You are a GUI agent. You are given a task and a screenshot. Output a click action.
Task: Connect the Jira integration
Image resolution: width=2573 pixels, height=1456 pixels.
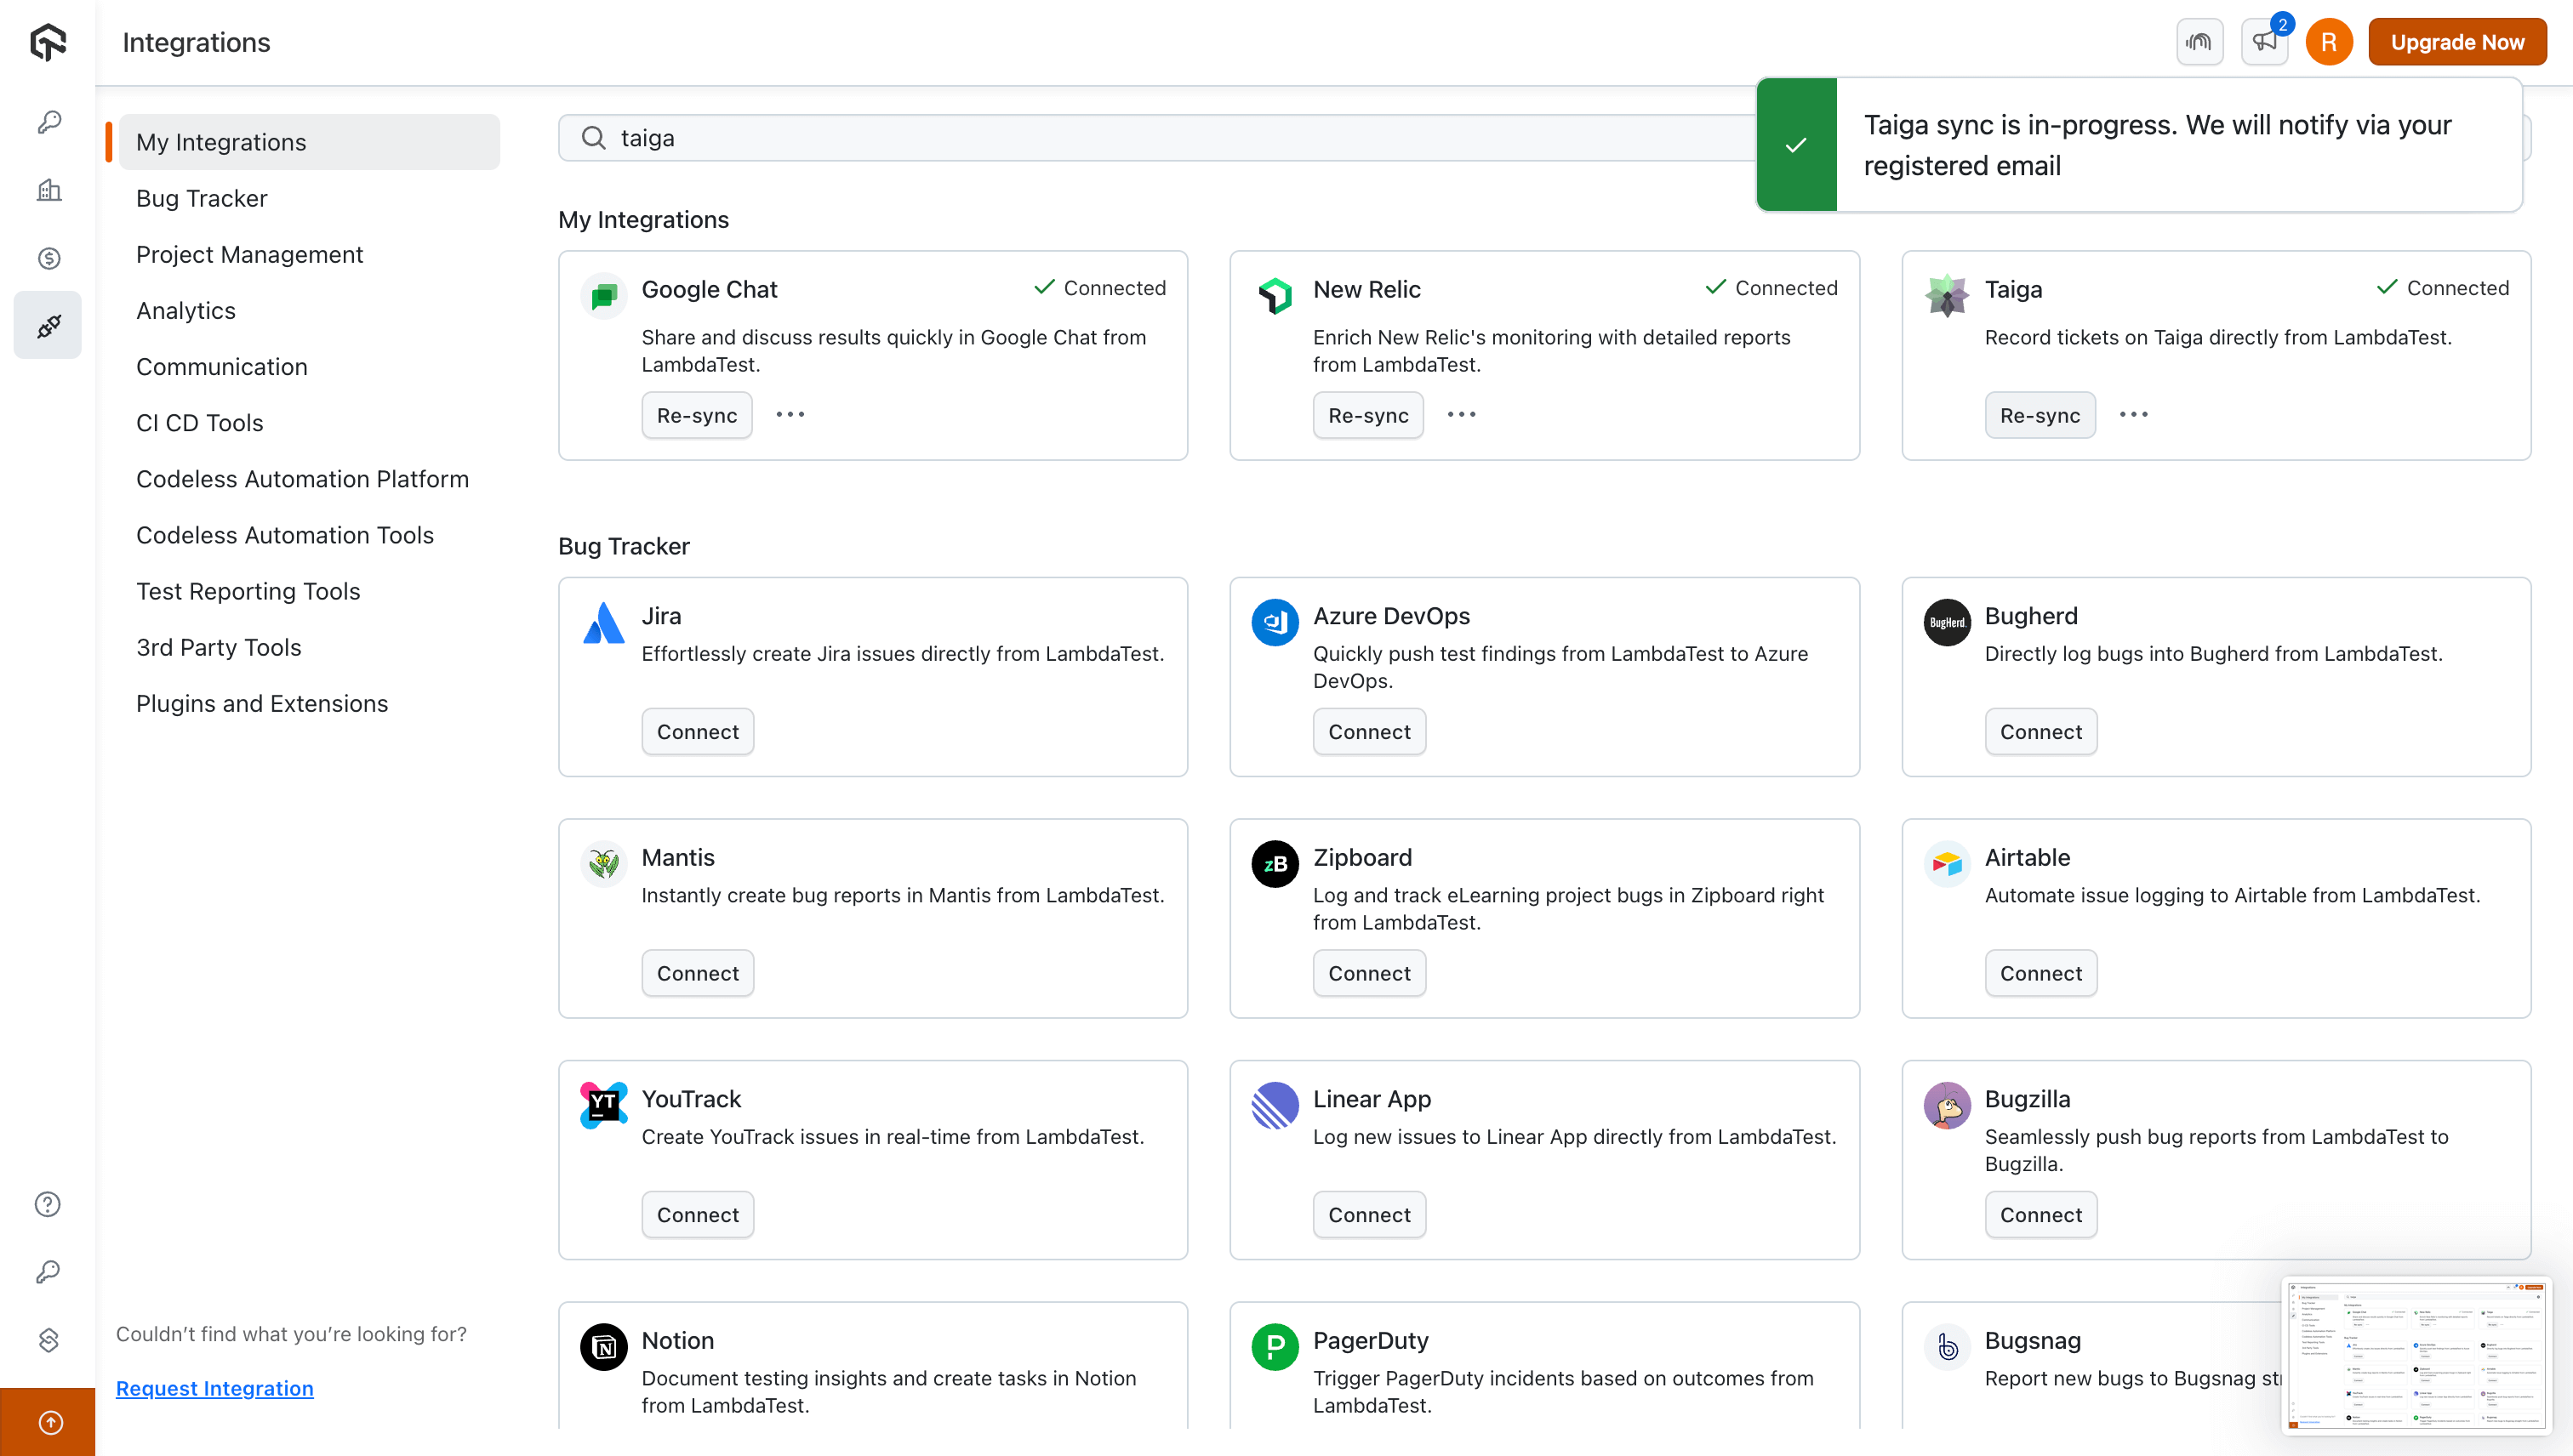[x=697, y=732]
